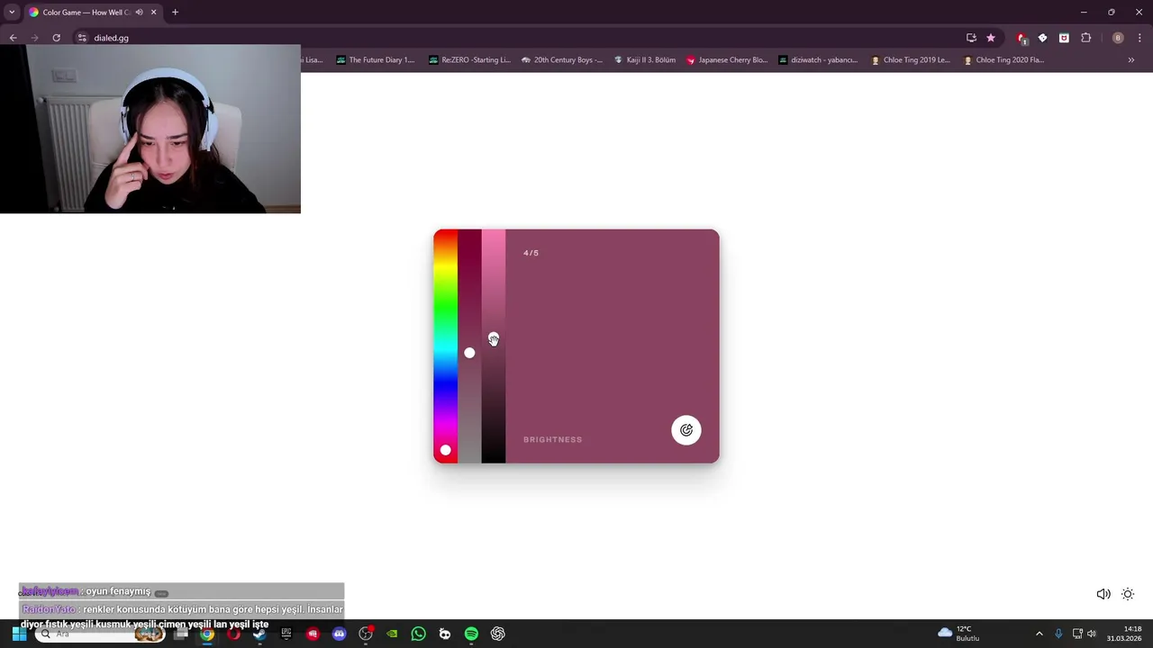
Task: Click the taskbar search box 'Ara'
Action: (x=99, y=634)
